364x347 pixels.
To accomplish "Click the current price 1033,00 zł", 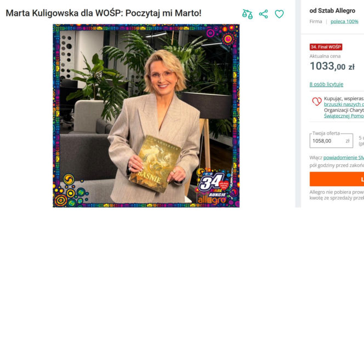I will tap(332, 66).
